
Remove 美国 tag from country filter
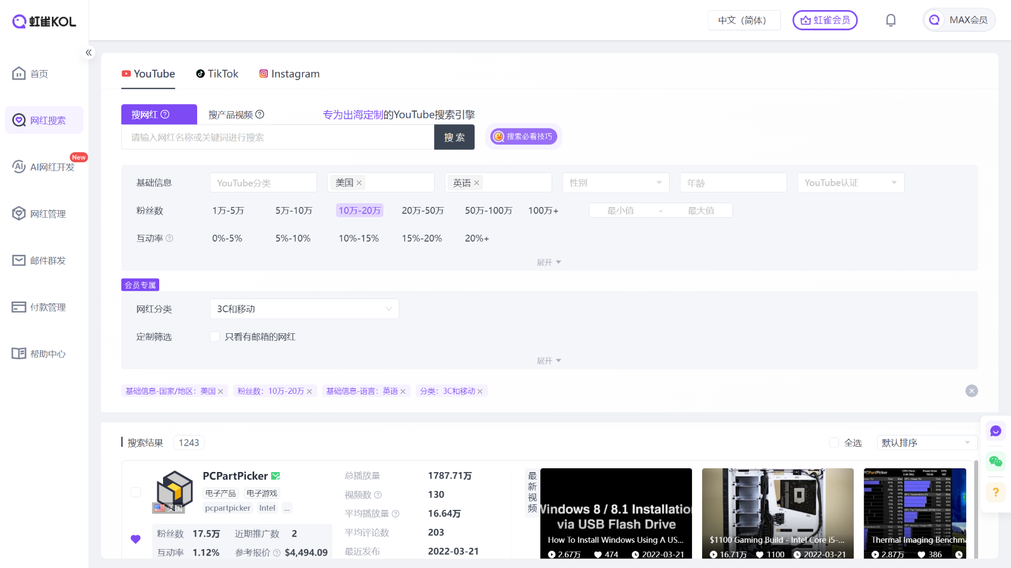(x=359, y=182)
